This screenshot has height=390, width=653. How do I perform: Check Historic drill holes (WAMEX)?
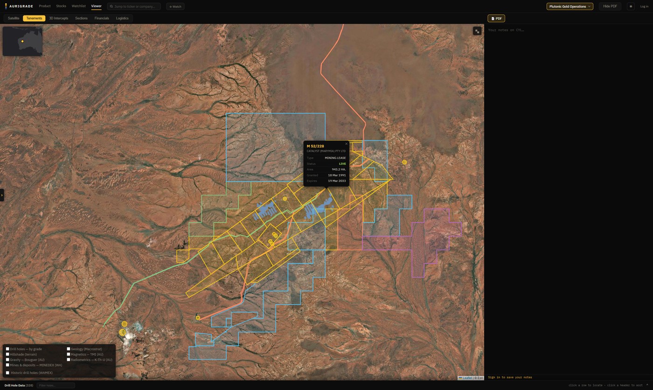tap(7, 373)
